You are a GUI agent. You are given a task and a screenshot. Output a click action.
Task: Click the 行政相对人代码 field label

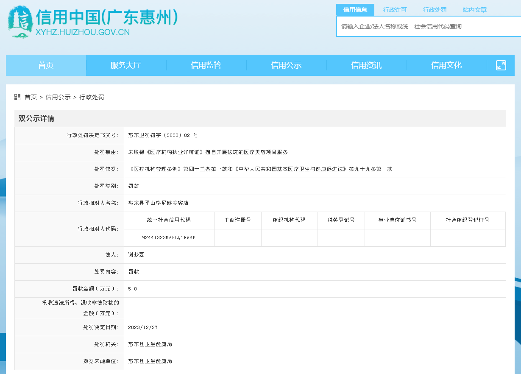pyautogui.click(x=98, y=229)
